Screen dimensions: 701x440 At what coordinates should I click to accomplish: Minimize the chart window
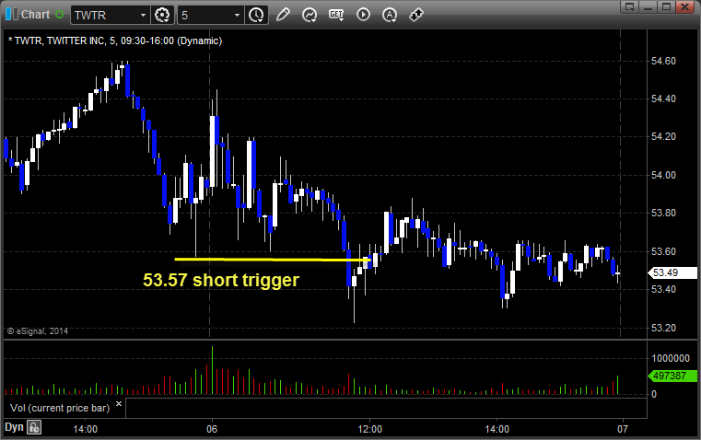click(x=648, y=6)
